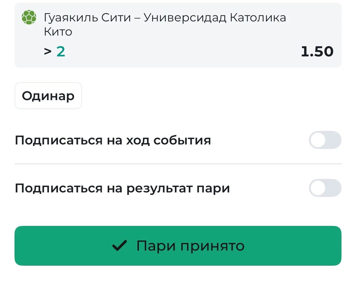Enable the event progress subscription toggle

pyautogui.click(x=325, y=140)
